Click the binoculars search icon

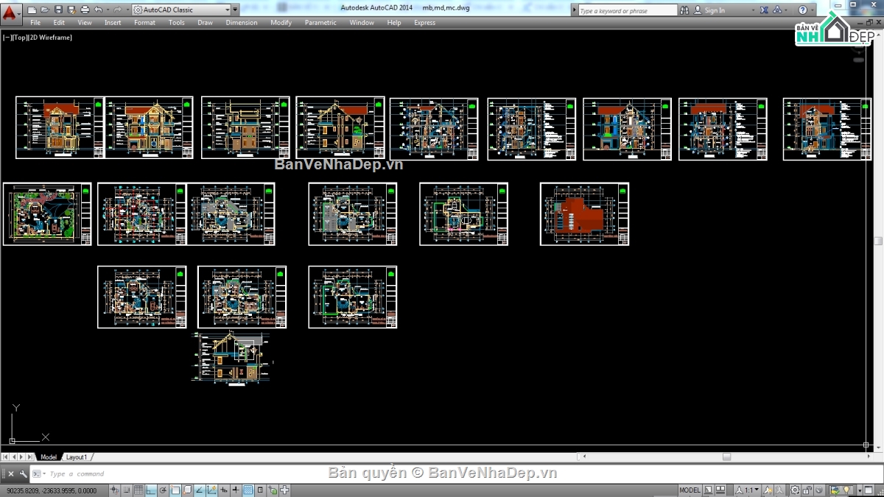[x=684, y=10]
